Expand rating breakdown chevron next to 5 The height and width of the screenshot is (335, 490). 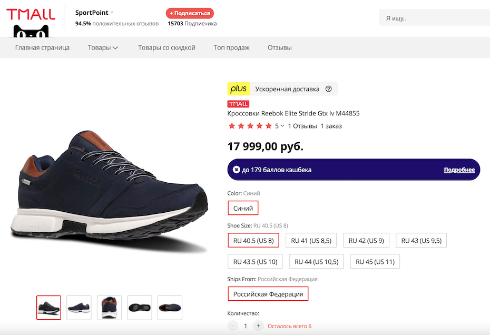point(282,126)
